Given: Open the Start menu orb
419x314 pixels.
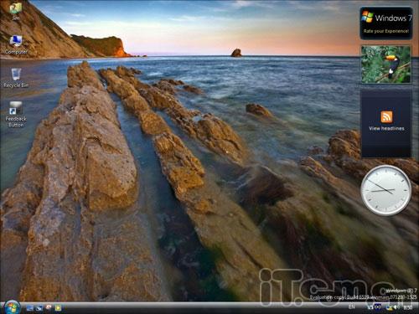Looking at the screenshot, I should (12, 307).
